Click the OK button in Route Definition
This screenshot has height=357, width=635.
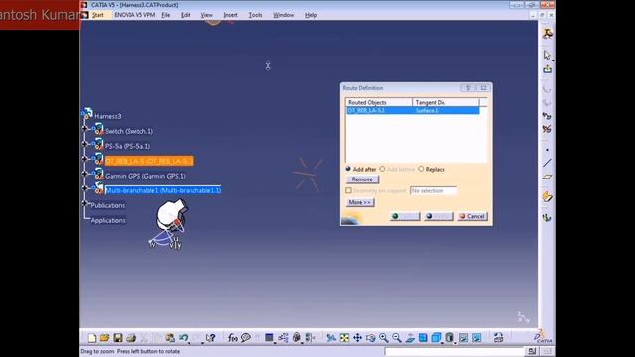tap(405, 216)
